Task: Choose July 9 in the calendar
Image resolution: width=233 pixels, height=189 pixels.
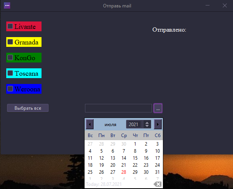Action: click(146, 151)
